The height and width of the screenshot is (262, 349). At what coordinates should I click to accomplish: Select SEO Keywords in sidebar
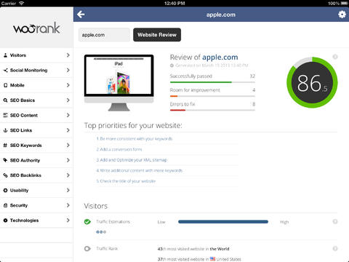click(36, 146)
